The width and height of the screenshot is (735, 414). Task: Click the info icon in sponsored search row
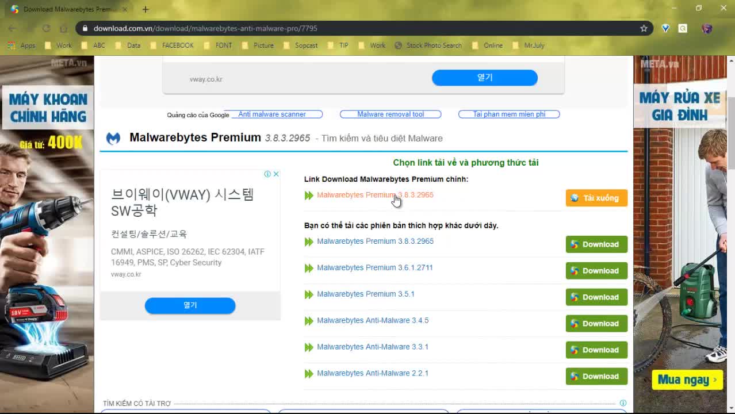tap(623, 403)
